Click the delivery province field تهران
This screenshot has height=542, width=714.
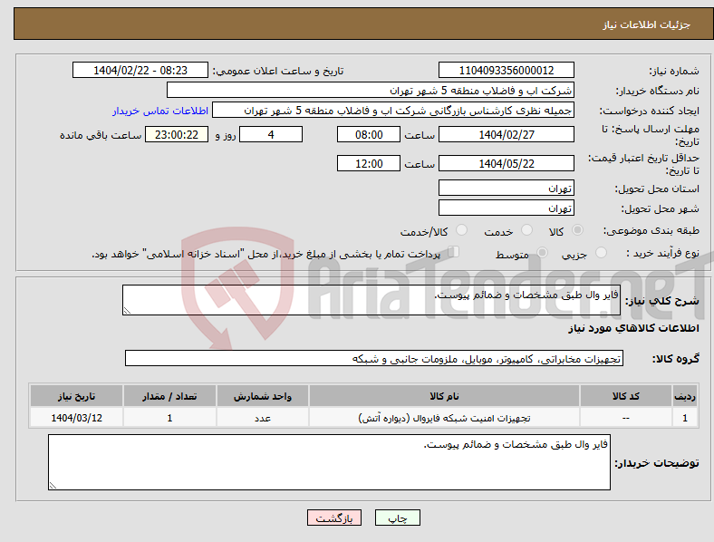click(x=507, y=188)
